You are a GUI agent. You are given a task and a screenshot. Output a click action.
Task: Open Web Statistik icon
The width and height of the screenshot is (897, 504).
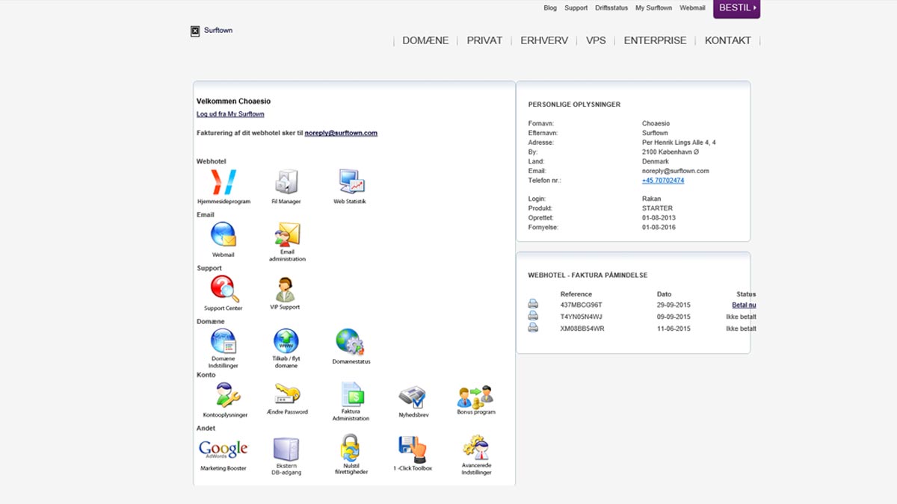350,182
